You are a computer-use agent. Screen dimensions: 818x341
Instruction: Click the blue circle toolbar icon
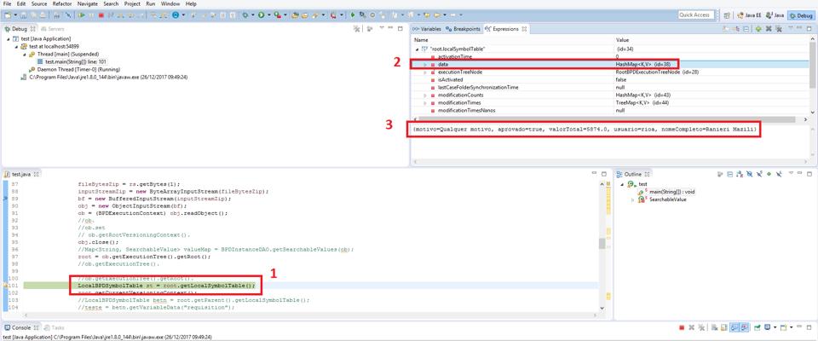(176, 15)
